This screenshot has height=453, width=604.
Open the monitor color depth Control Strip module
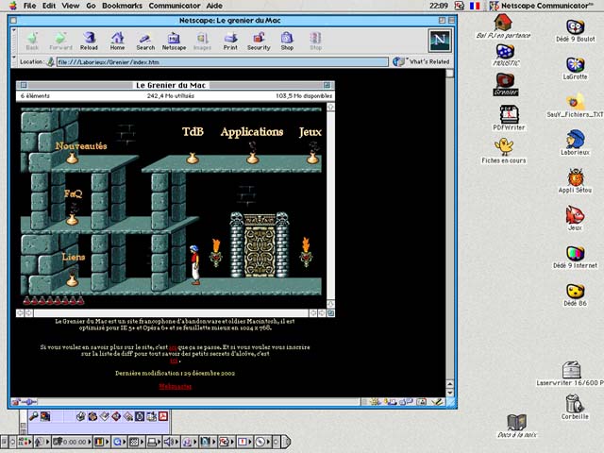click(x=101, y=442)
